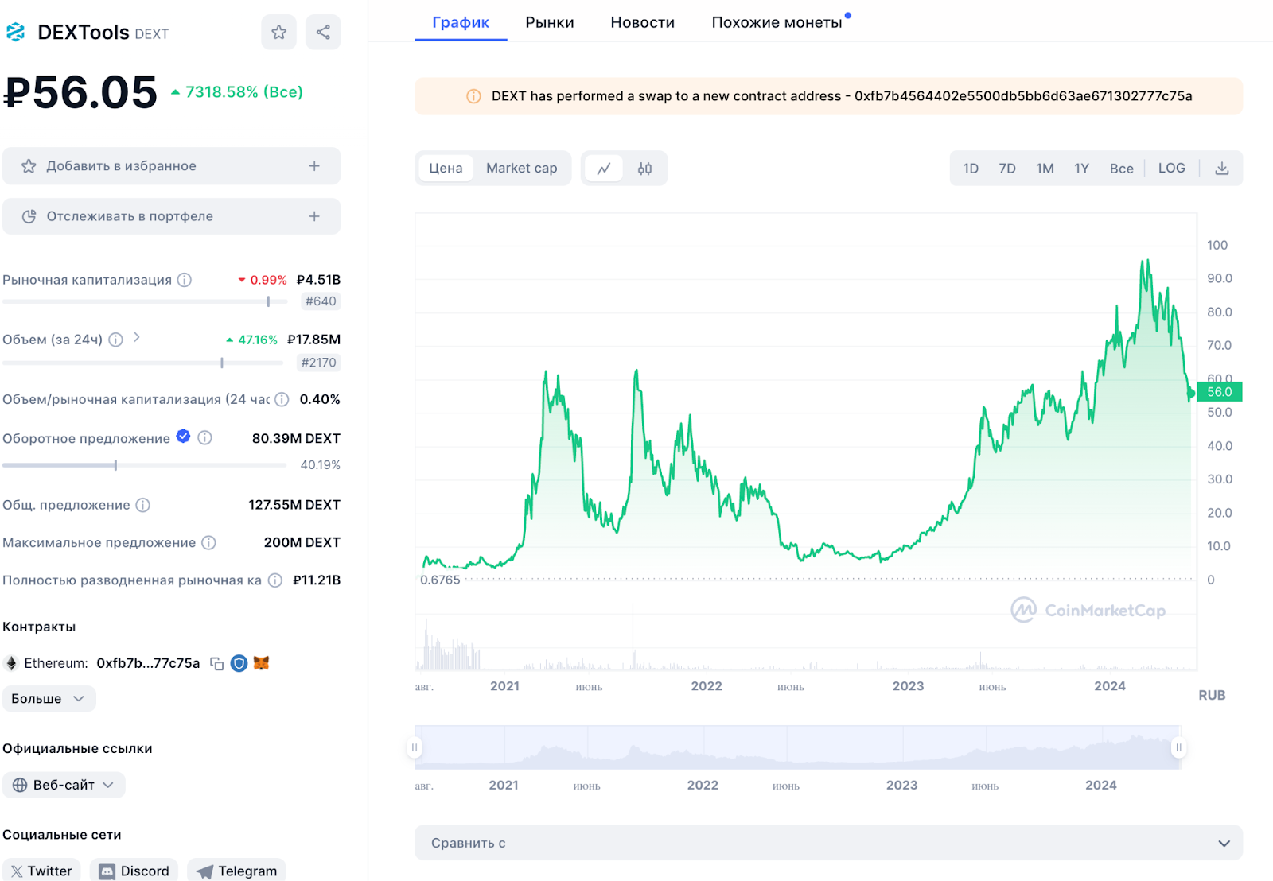Open info icon for Полностью разводненная капитализация

(x=274, y=580)
